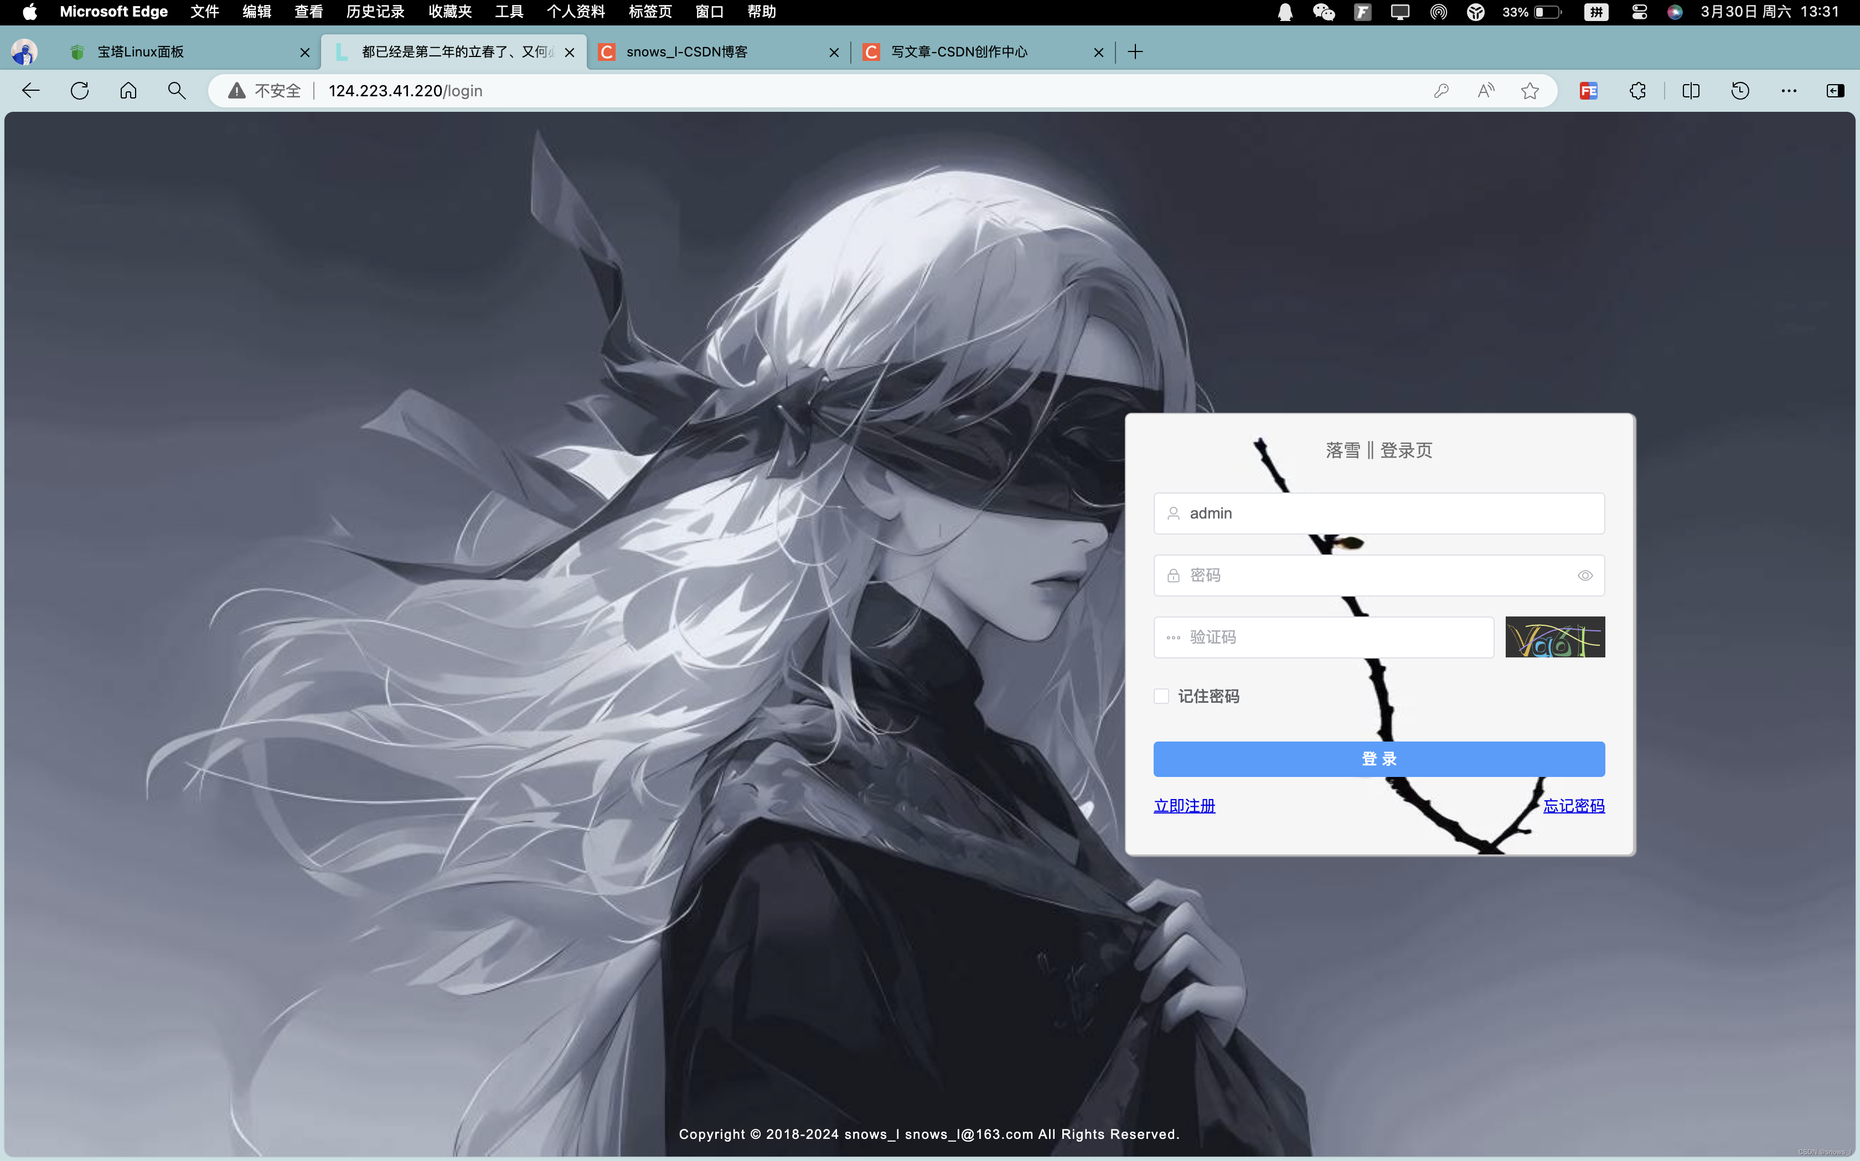Open the 帮助 menu
The image size is (1860, 1161).
762,12
